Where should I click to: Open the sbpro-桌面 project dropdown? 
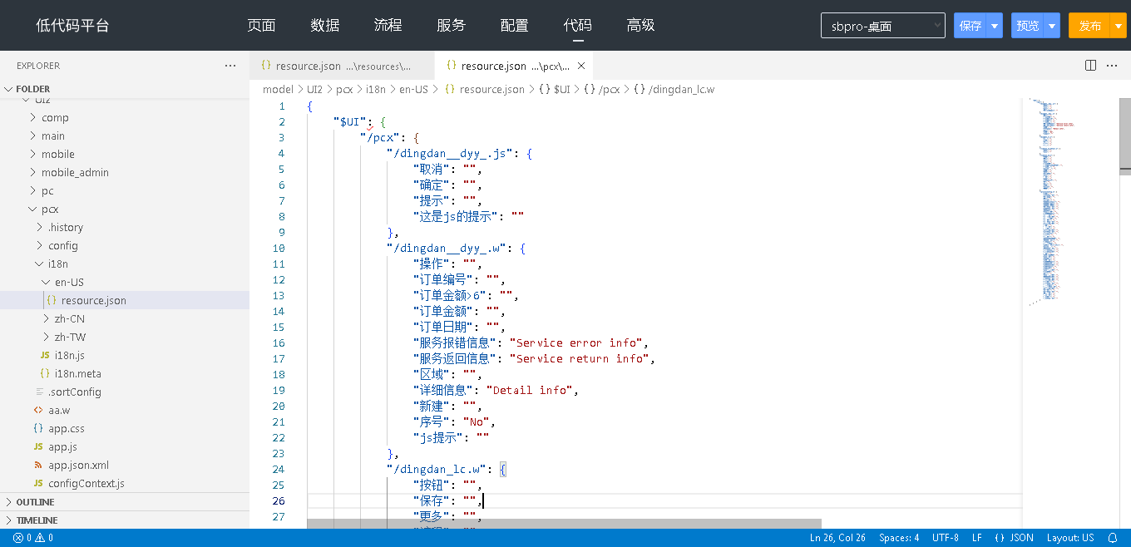(x=882, y=26)
